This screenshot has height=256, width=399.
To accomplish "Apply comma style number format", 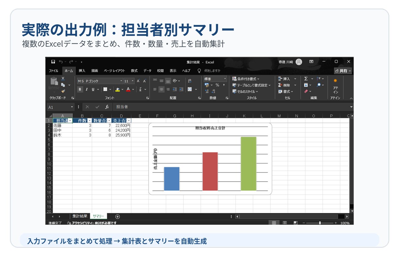I will [x=224, y=85].
